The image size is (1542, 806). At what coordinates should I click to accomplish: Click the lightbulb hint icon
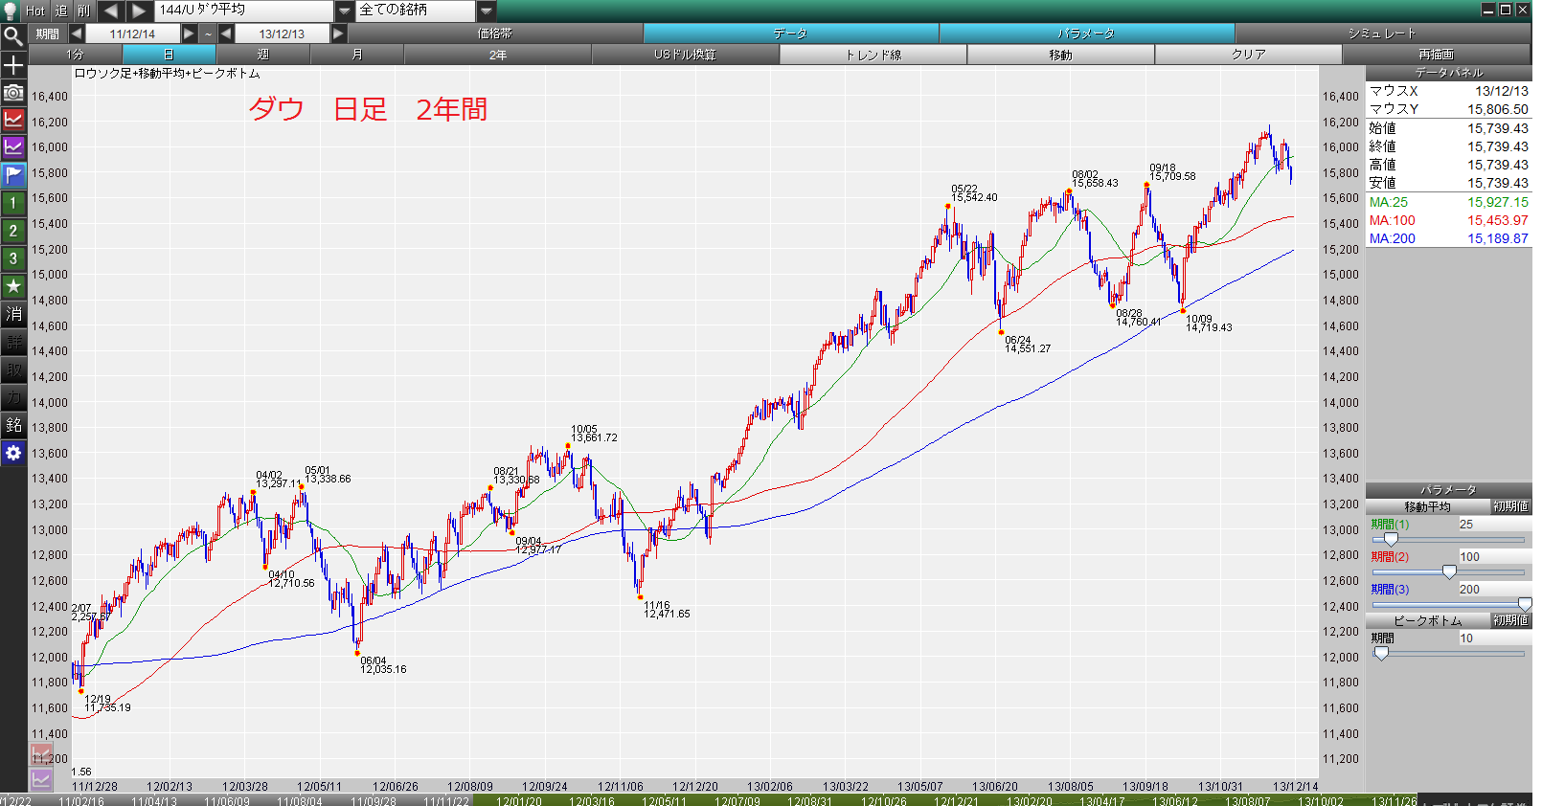[x=11, y=11]
